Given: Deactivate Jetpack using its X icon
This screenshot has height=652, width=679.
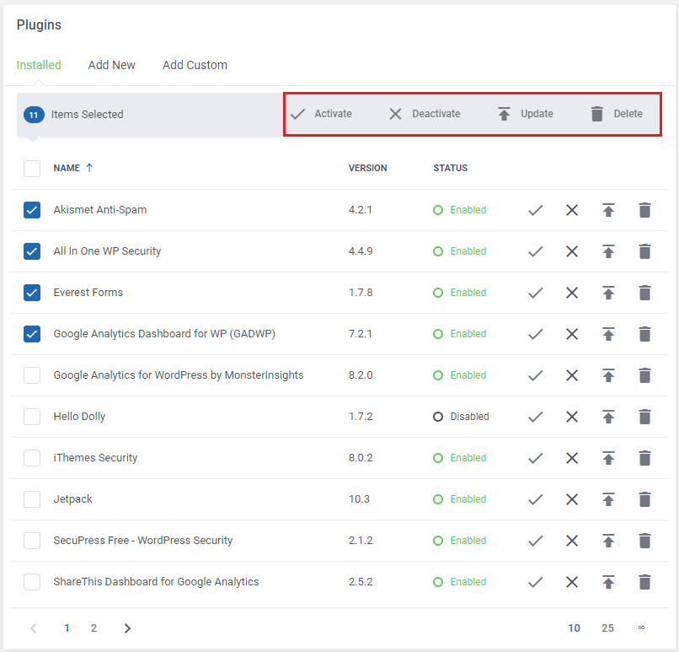Looking at the screenshot, I should (x=572, y=499).
